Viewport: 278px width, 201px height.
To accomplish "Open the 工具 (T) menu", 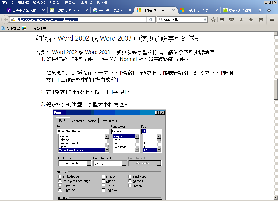I will [x=86, y=2].
